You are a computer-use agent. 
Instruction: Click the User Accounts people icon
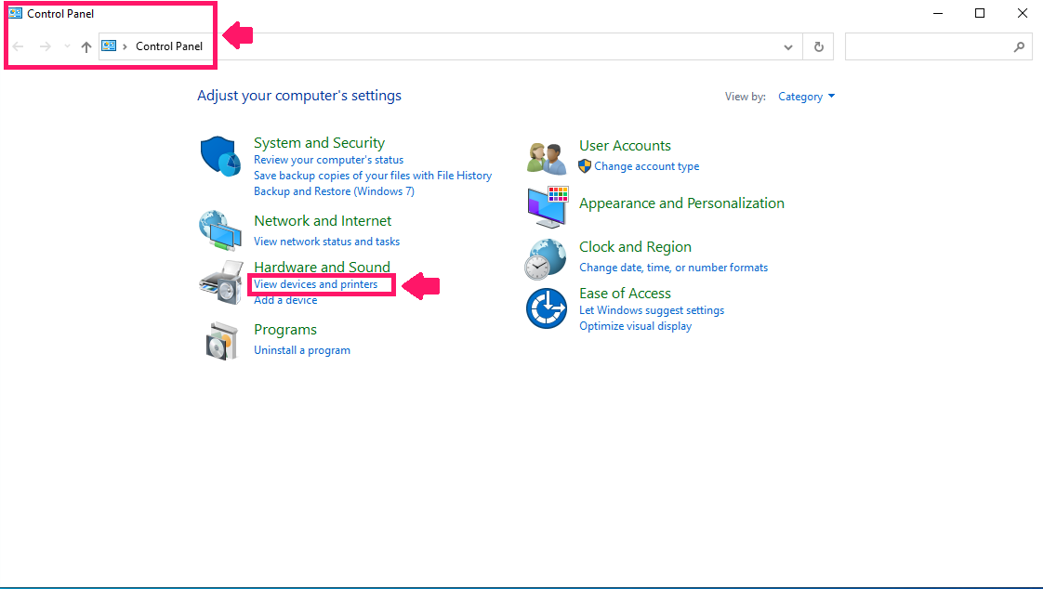coord(546,158)
